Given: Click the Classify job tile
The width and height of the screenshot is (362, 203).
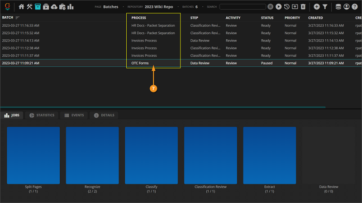Looking at the screenshot, I should point(151,155).
